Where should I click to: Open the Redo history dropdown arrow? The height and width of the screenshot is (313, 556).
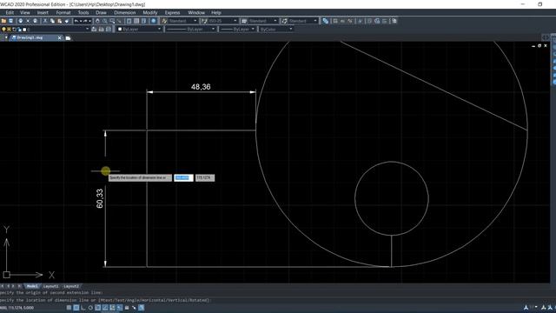click(x=89, y=21)
